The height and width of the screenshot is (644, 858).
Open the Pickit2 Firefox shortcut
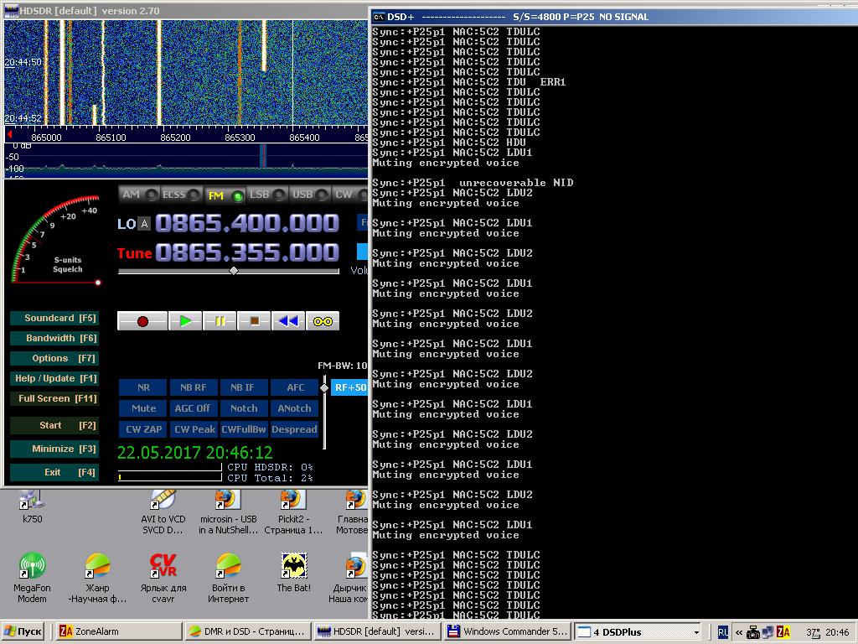(x=293, y=512)
